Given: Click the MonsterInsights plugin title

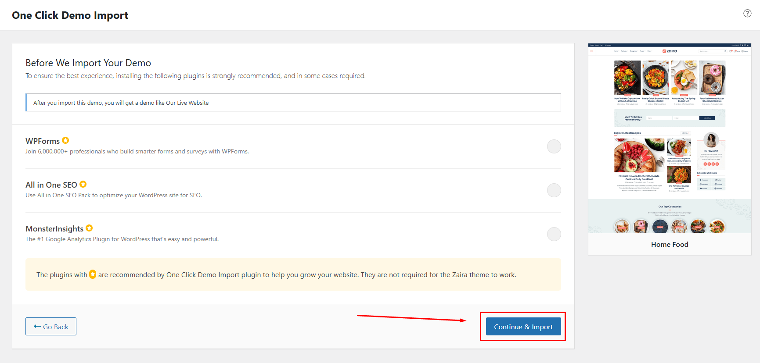Looking at the screenshot, I should (54, 229).
